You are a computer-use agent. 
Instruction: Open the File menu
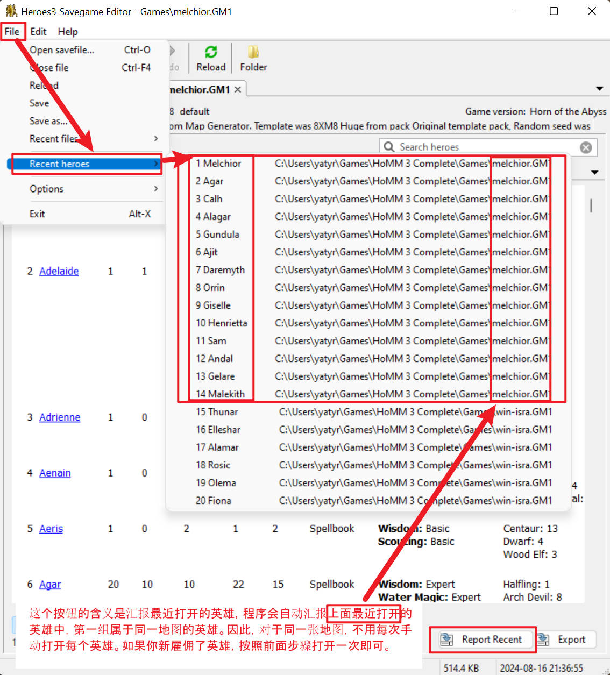click(12, 31)
